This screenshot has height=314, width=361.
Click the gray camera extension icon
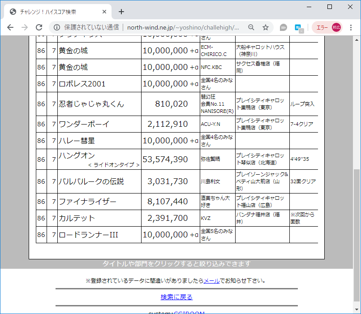coord(283,27)
